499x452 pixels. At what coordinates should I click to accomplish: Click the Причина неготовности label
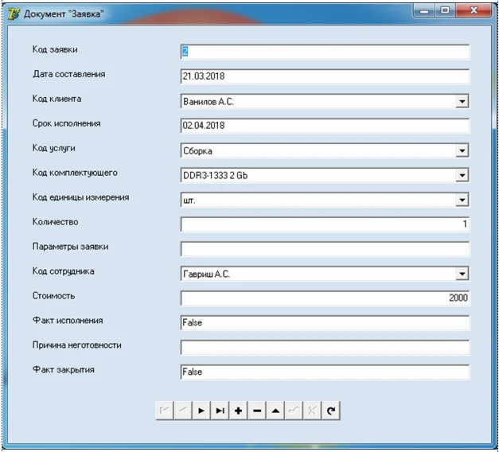(x=76, y=345)
